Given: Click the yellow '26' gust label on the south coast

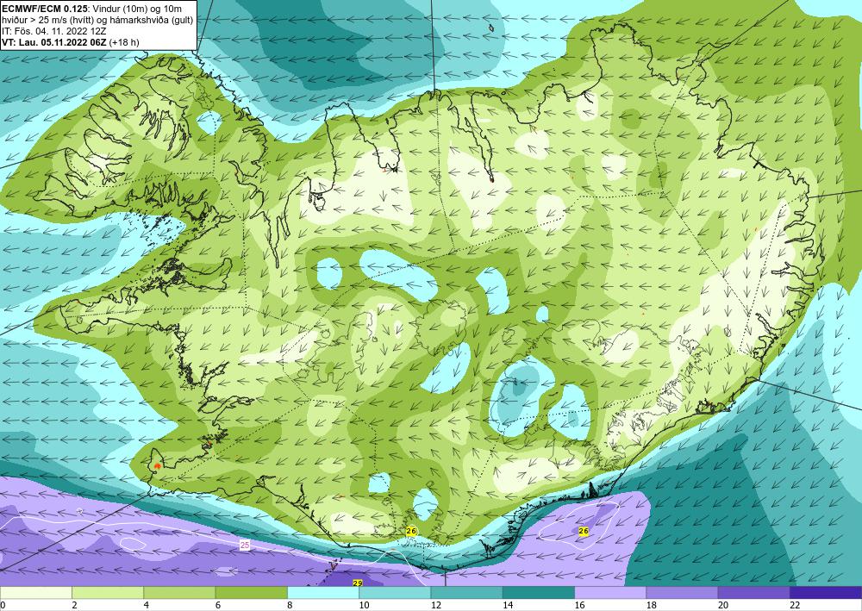Looking at the screenshot, I should [411, 531].
